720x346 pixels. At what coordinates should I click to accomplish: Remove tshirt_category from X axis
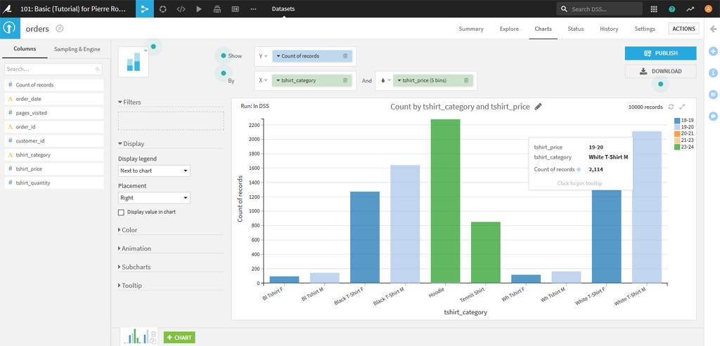(345, 80)
